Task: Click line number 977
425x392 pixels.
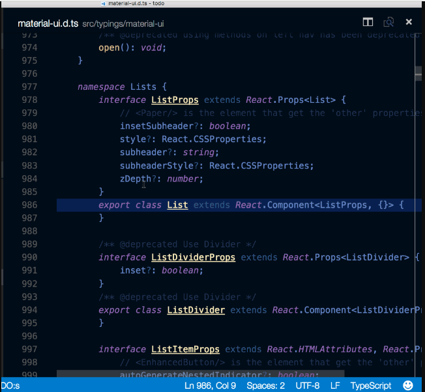Action: pos(29,87)
